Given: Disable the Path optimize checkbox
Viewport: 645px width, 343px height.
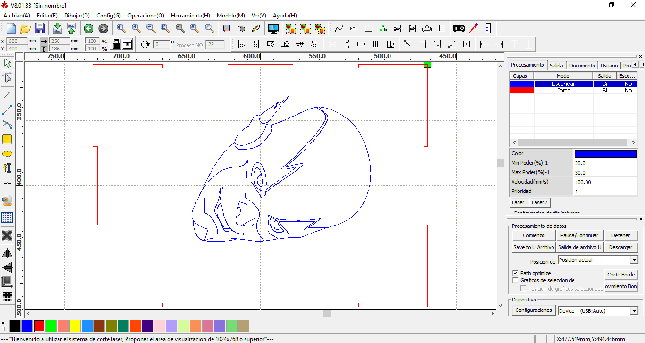Looking at the screenshot, I should (516, 273).
